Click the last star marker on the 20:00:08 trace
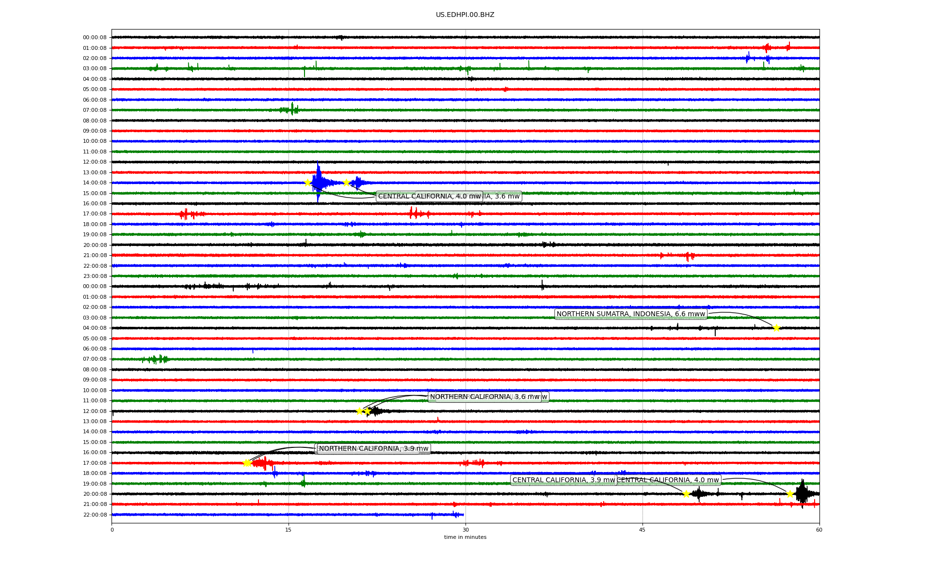Image resolution: width=931 pixels, height=581 pixels. coord(790,494)
